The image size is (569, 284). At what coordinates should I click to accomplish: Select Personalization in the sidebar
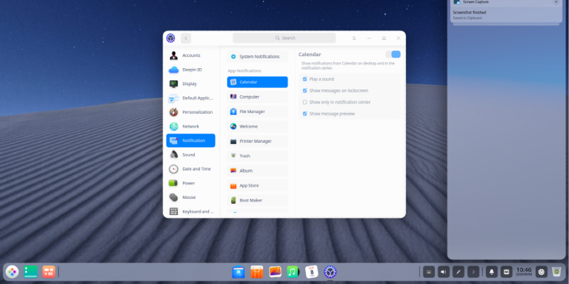[197, 112]
